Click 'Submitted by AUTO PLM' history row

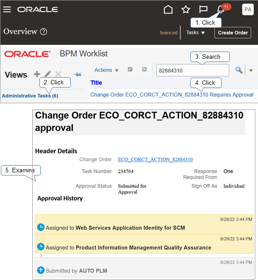[144, 267]
